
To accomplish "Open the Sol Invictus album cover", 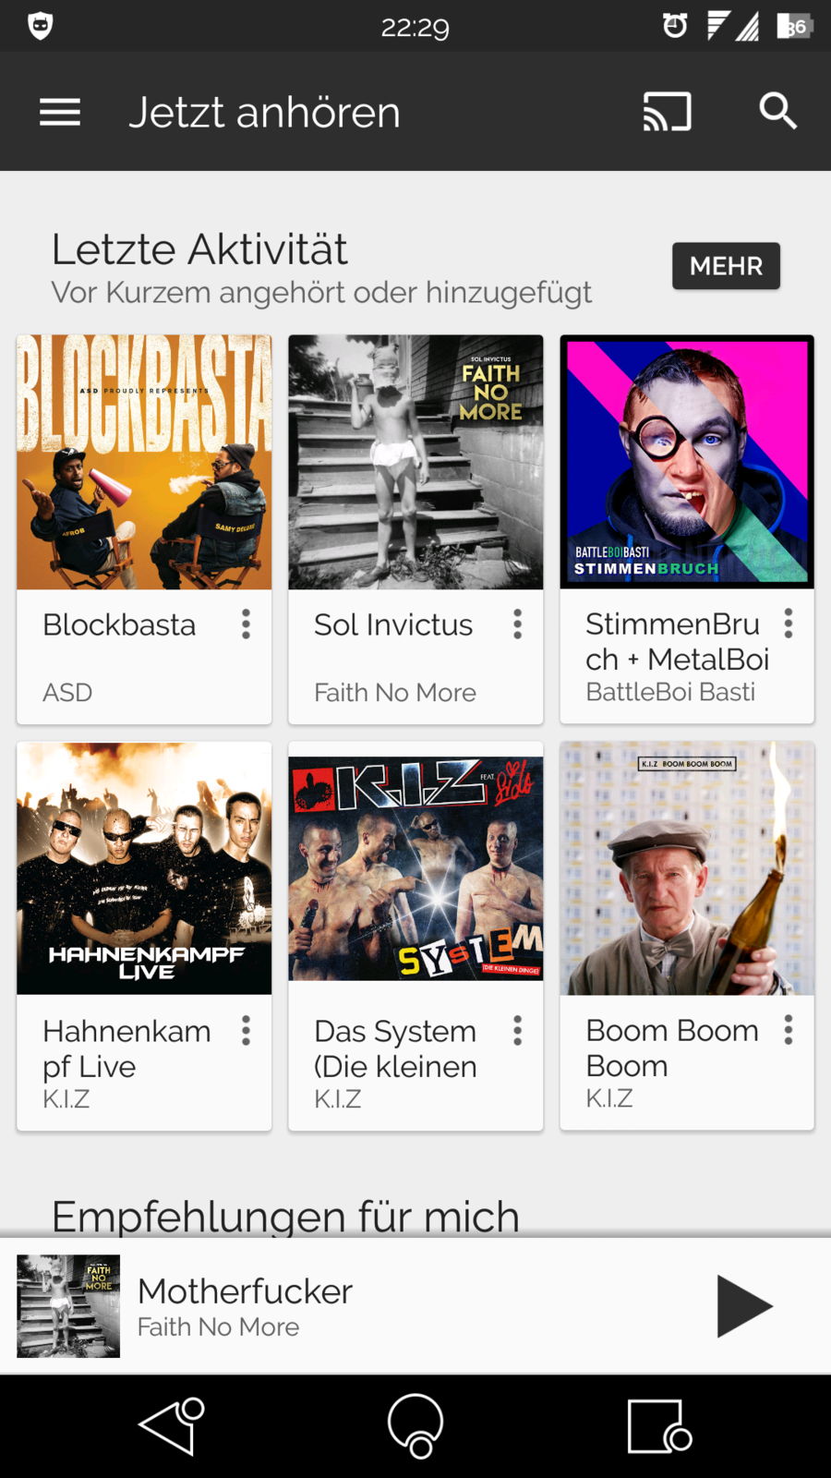I will pos(415,462).
